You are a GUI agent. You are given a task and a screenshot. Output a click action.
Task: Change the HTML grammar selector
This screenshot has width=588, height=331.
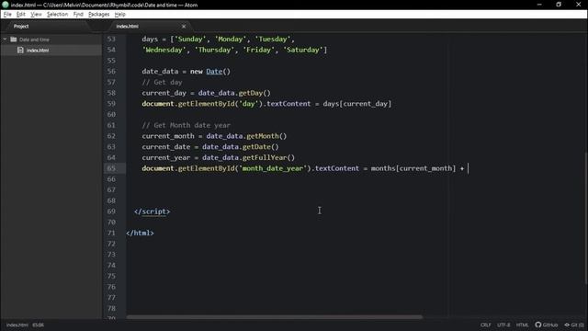tap(522, 325)
